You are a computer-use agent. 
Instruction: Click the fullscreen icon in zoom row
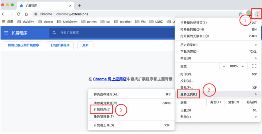[x=254, y=66]
